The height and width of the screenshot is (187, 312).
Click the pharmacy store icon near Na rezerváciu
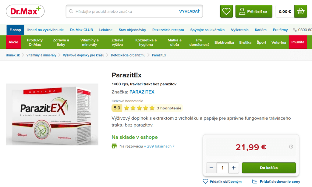coord(114,146)
